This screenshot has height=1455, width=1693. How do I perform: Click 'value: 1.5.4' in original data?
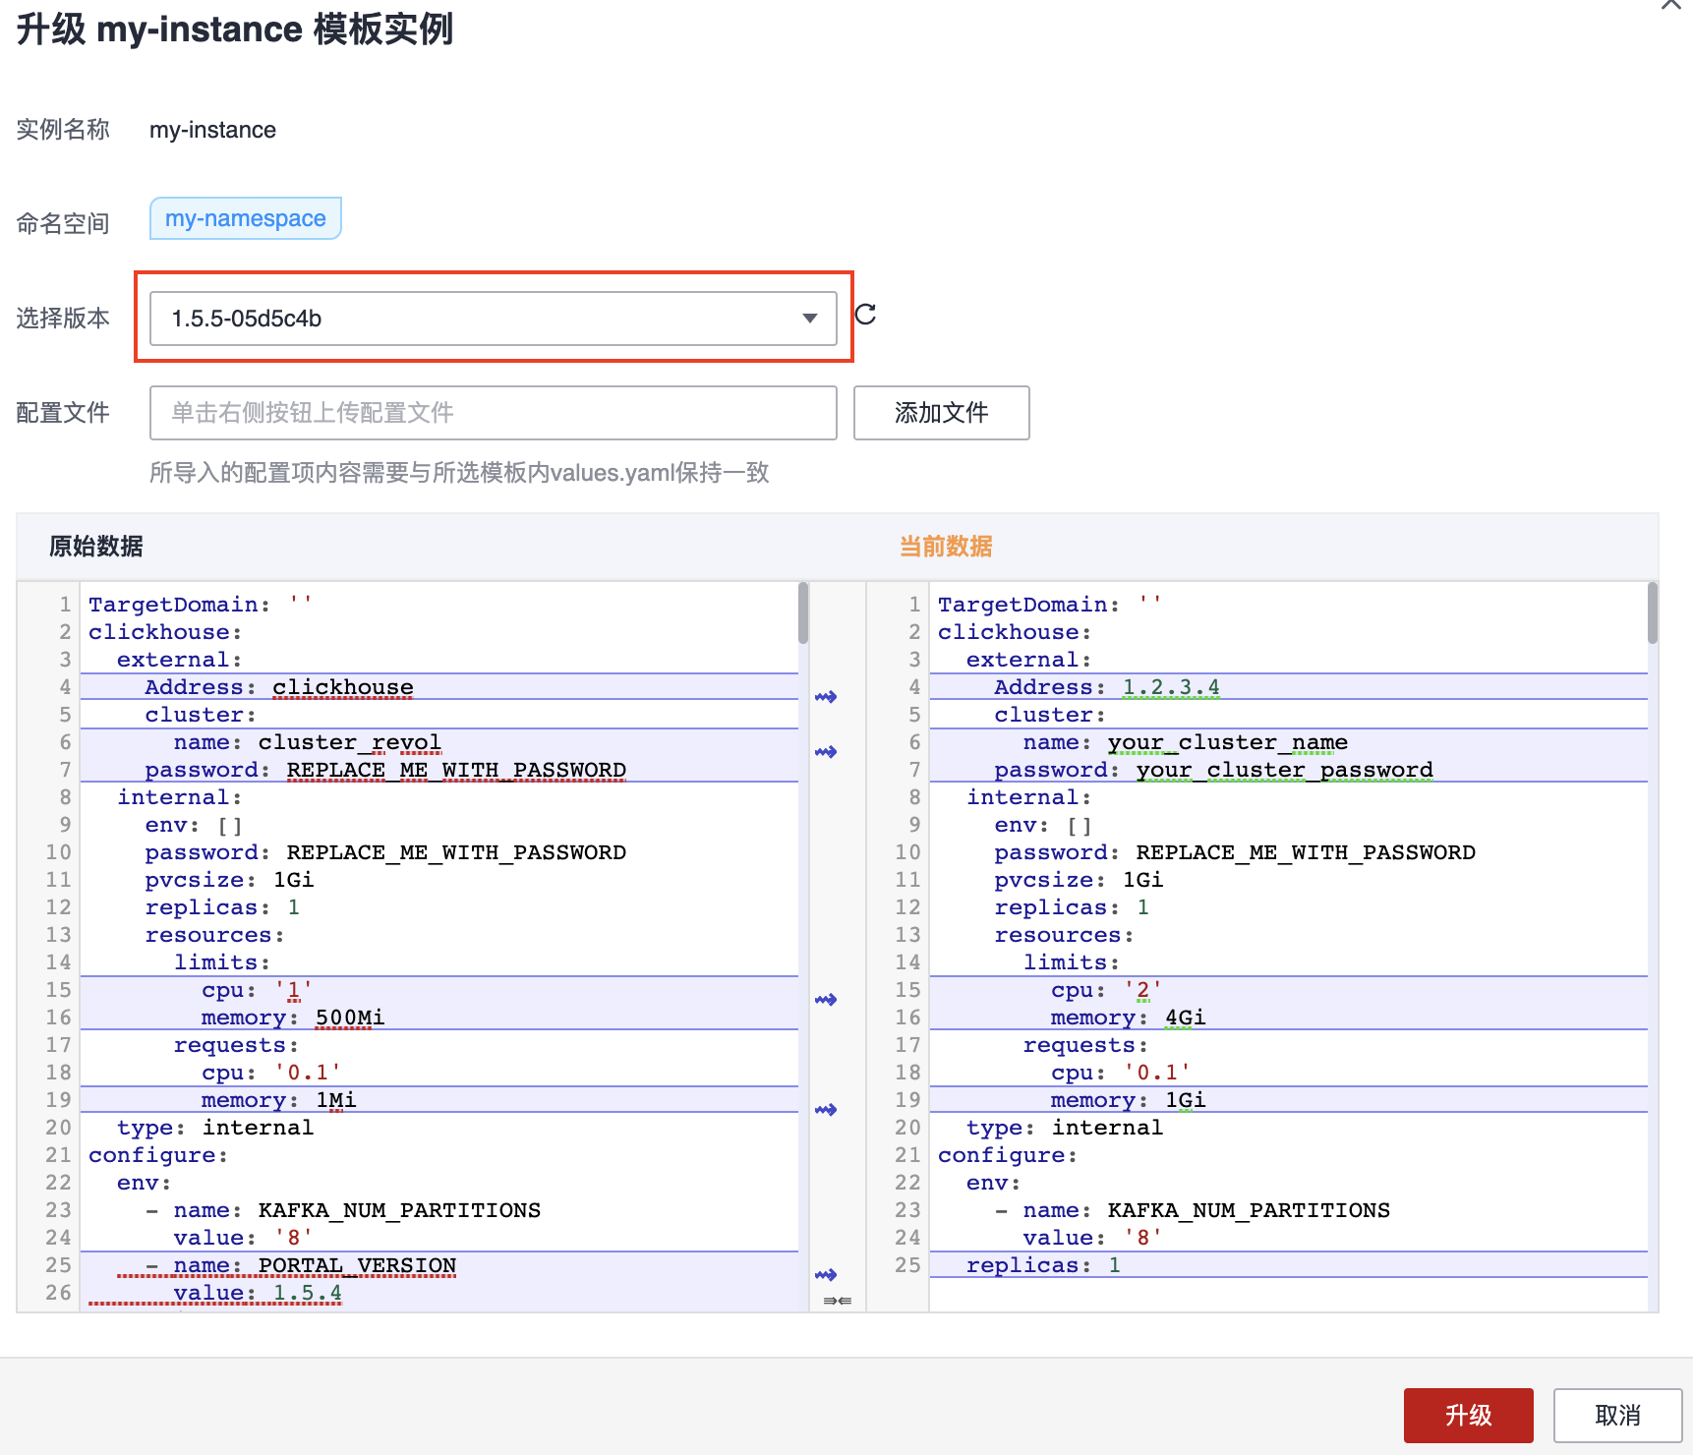pos(258,1293)
